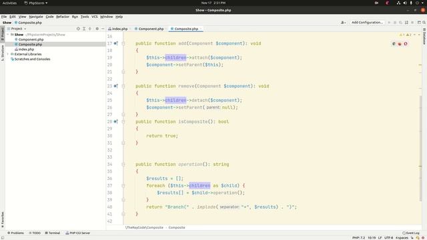Open Project view dropdown
The width and height of the screenshot is (427, 240).
(18, 29)
